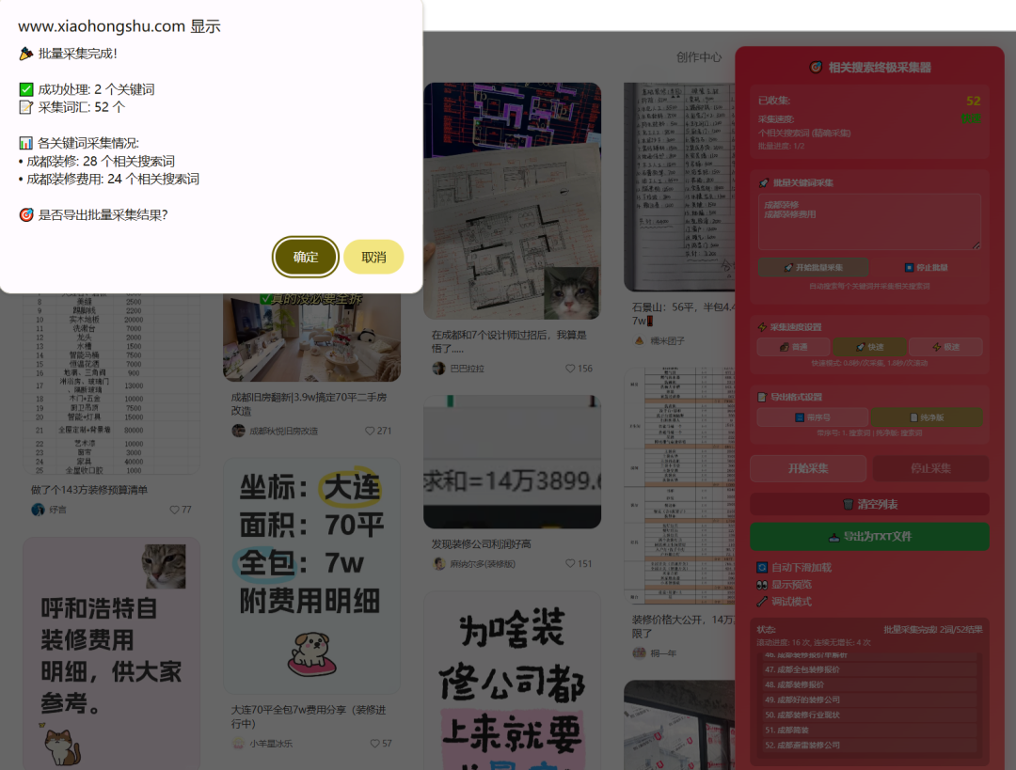Click the party icon beside 批量采集完成
This screenshot has height=770, width=1016.
(x=26, y=54)
